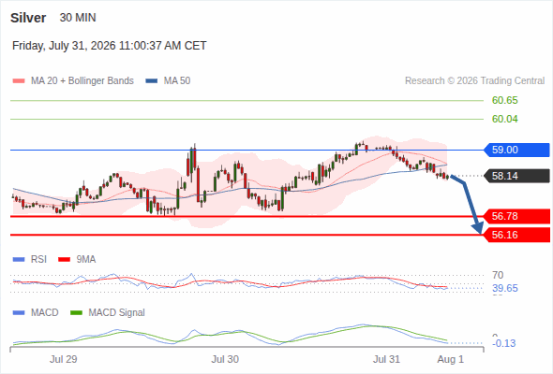Click the 'Aug 1' date axis label

(x=451, y=360)
